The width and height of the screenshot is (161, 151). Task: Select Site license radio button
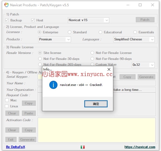coord(40,53)
